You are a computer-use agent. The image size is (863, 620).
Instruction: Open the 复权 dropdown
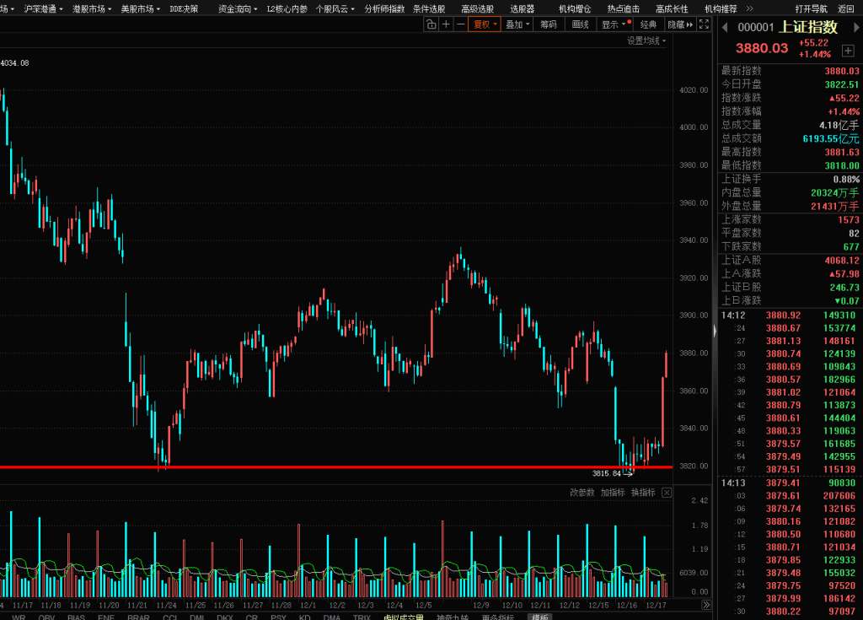point(485,24)
